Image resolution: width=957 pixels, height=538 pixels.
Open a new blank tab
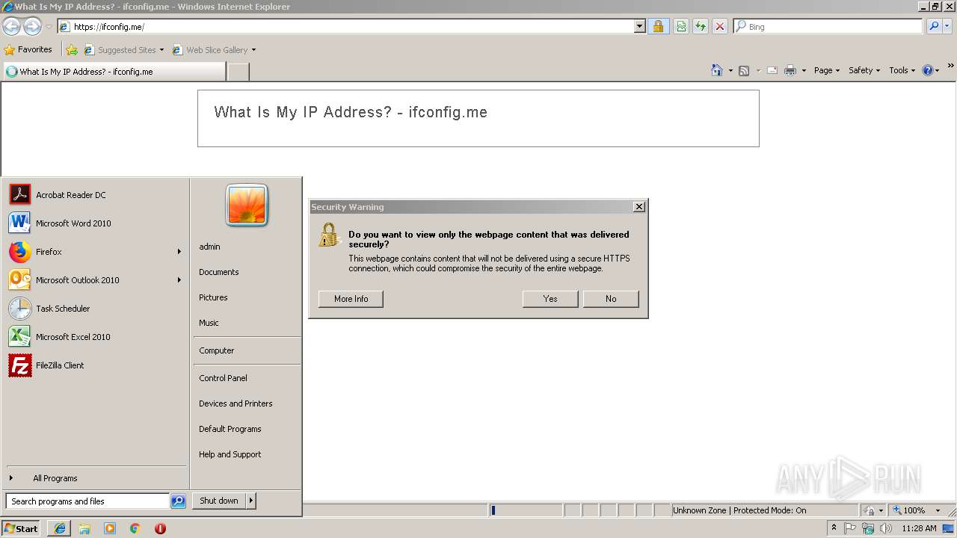[x=238, y=72]
